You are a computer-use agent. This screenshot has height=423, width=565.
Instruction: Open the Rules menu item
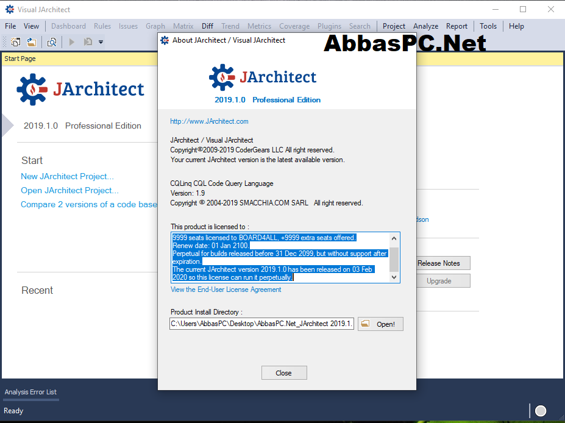tap(102, 26)
